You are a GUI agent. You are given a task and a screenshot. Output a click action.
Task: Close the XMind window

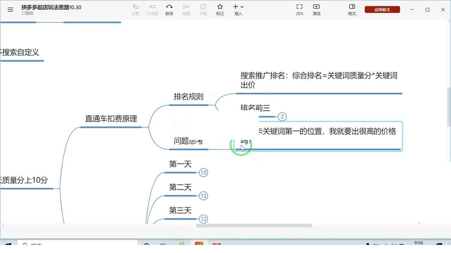pyautogui.click(x=443, y=10)
